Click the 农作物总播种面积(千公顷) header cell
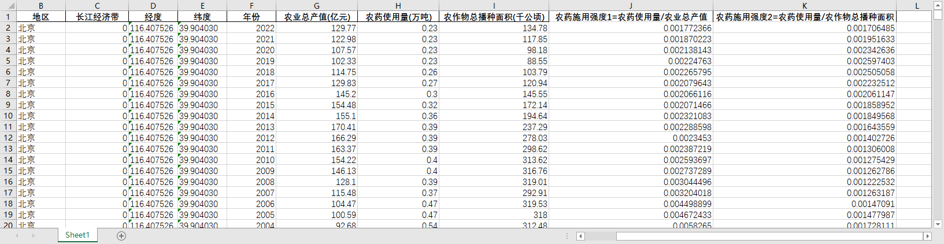944x244 pixels. 494,17
